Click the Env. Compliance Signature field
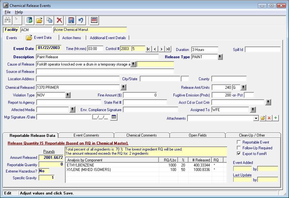289x198 pixels. click(x=151, y=110)
